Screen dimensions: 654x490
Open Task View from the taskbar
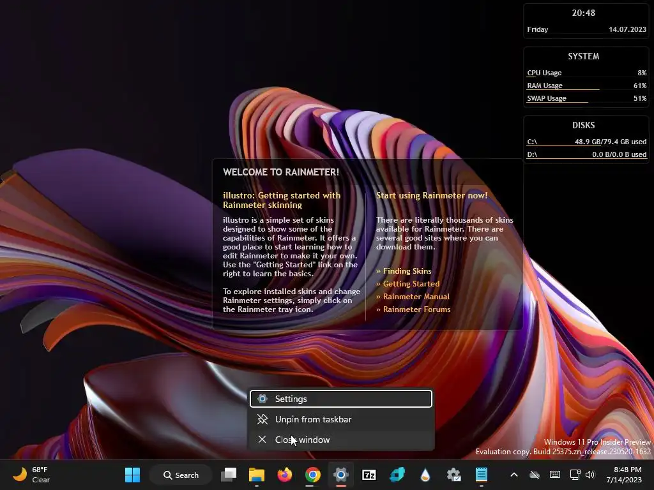tap(229, 475)
